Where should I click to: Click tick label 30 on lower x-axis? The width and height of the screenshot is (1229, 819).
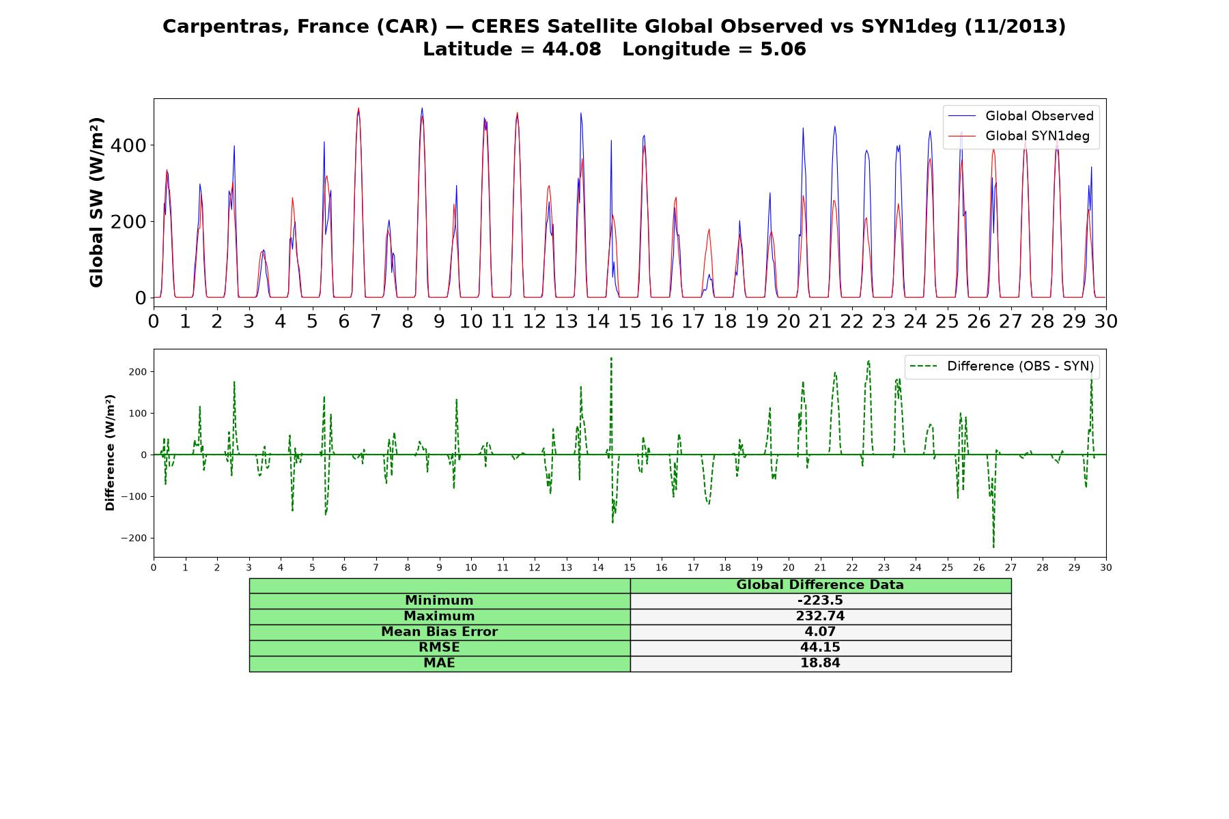click(1106, 568)
